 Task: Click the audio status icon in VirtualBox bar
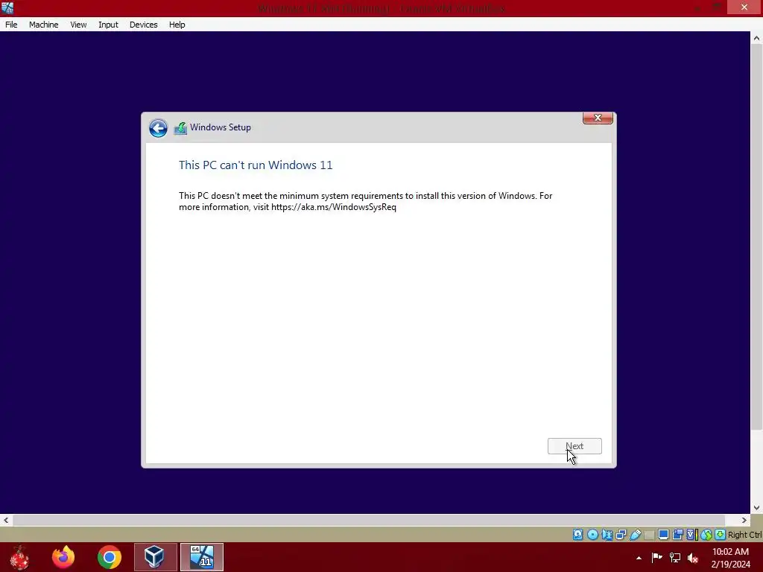pyautogui.click(x=607, y=535)
